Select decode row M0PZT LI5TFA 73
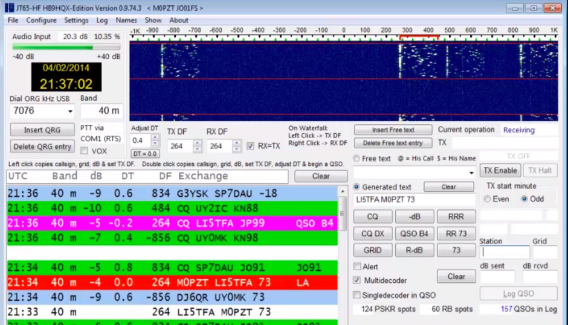This screenshot has height=325, width=568. (172, 282)
